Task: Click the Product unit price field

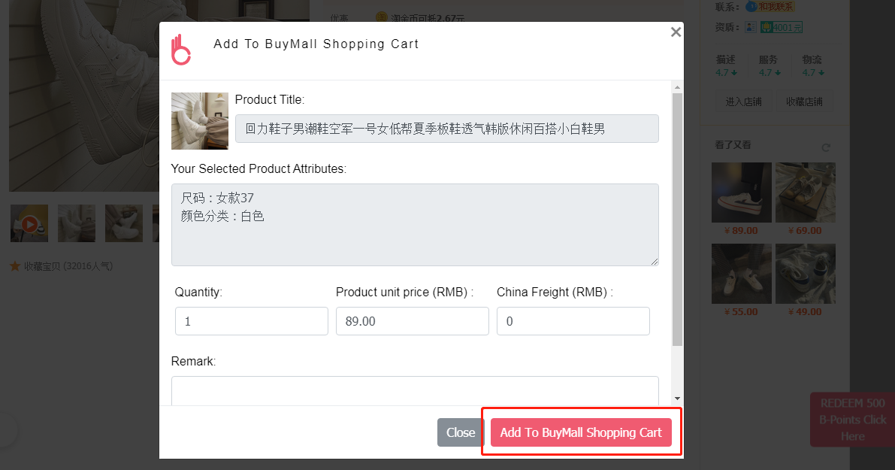Action: [412, 321]
